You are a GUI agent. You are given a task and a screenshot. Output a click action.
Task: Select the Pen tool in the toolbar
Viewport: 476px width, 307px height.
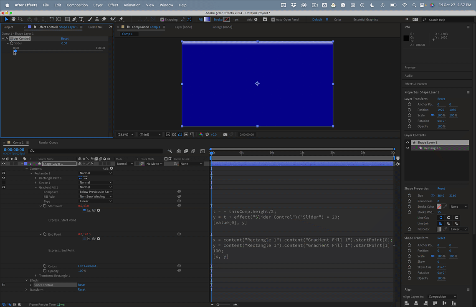74,19
